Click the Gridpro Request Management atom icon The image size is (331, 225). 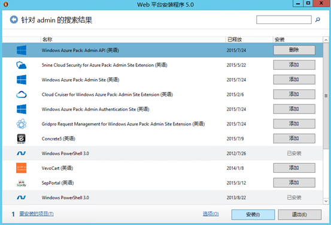[x=22, y=124]
